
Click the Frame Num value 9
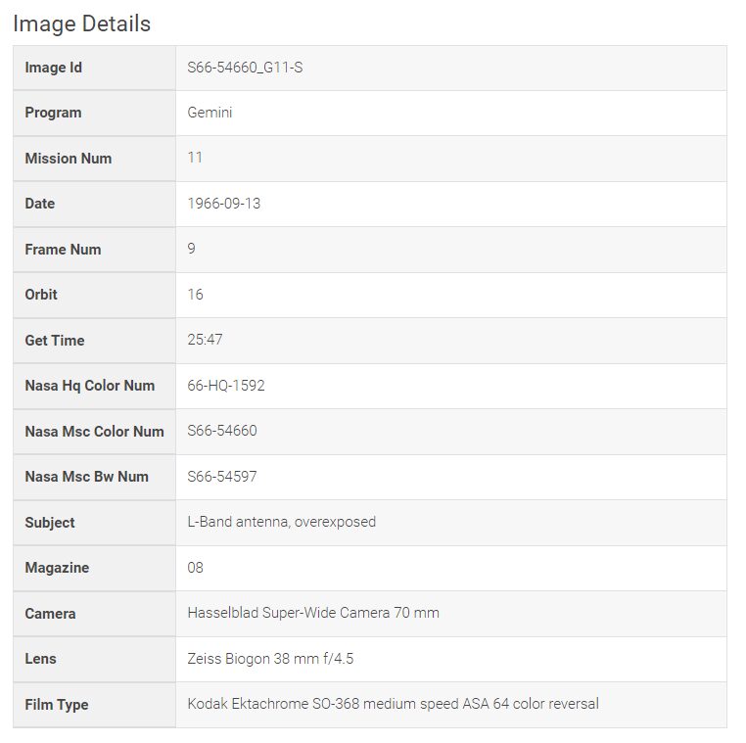point(191,249)
